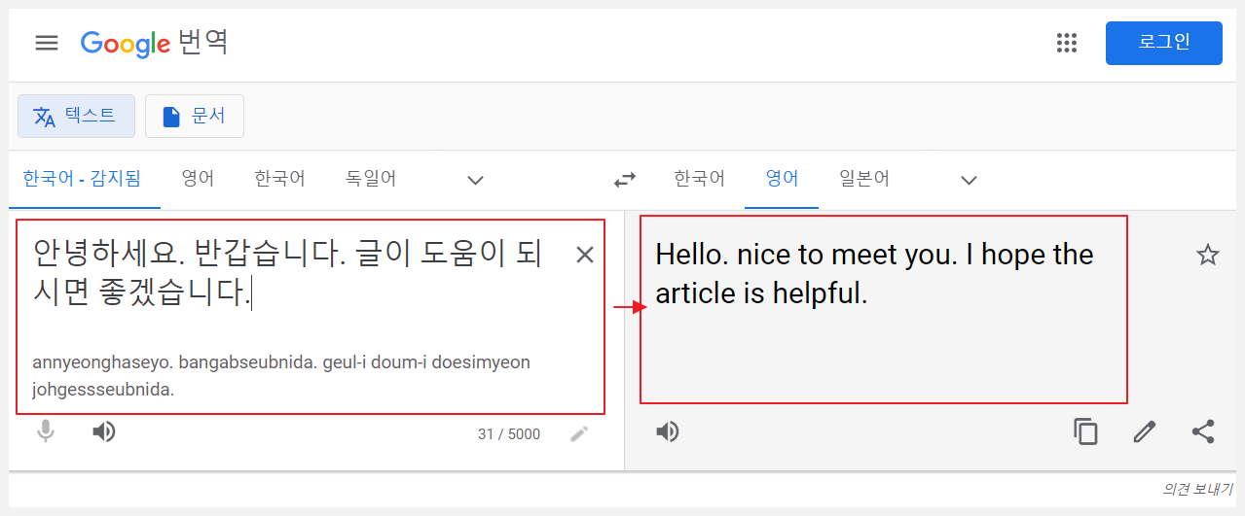
Task: Save translation with the star icon
Action: click(1207, 255)
